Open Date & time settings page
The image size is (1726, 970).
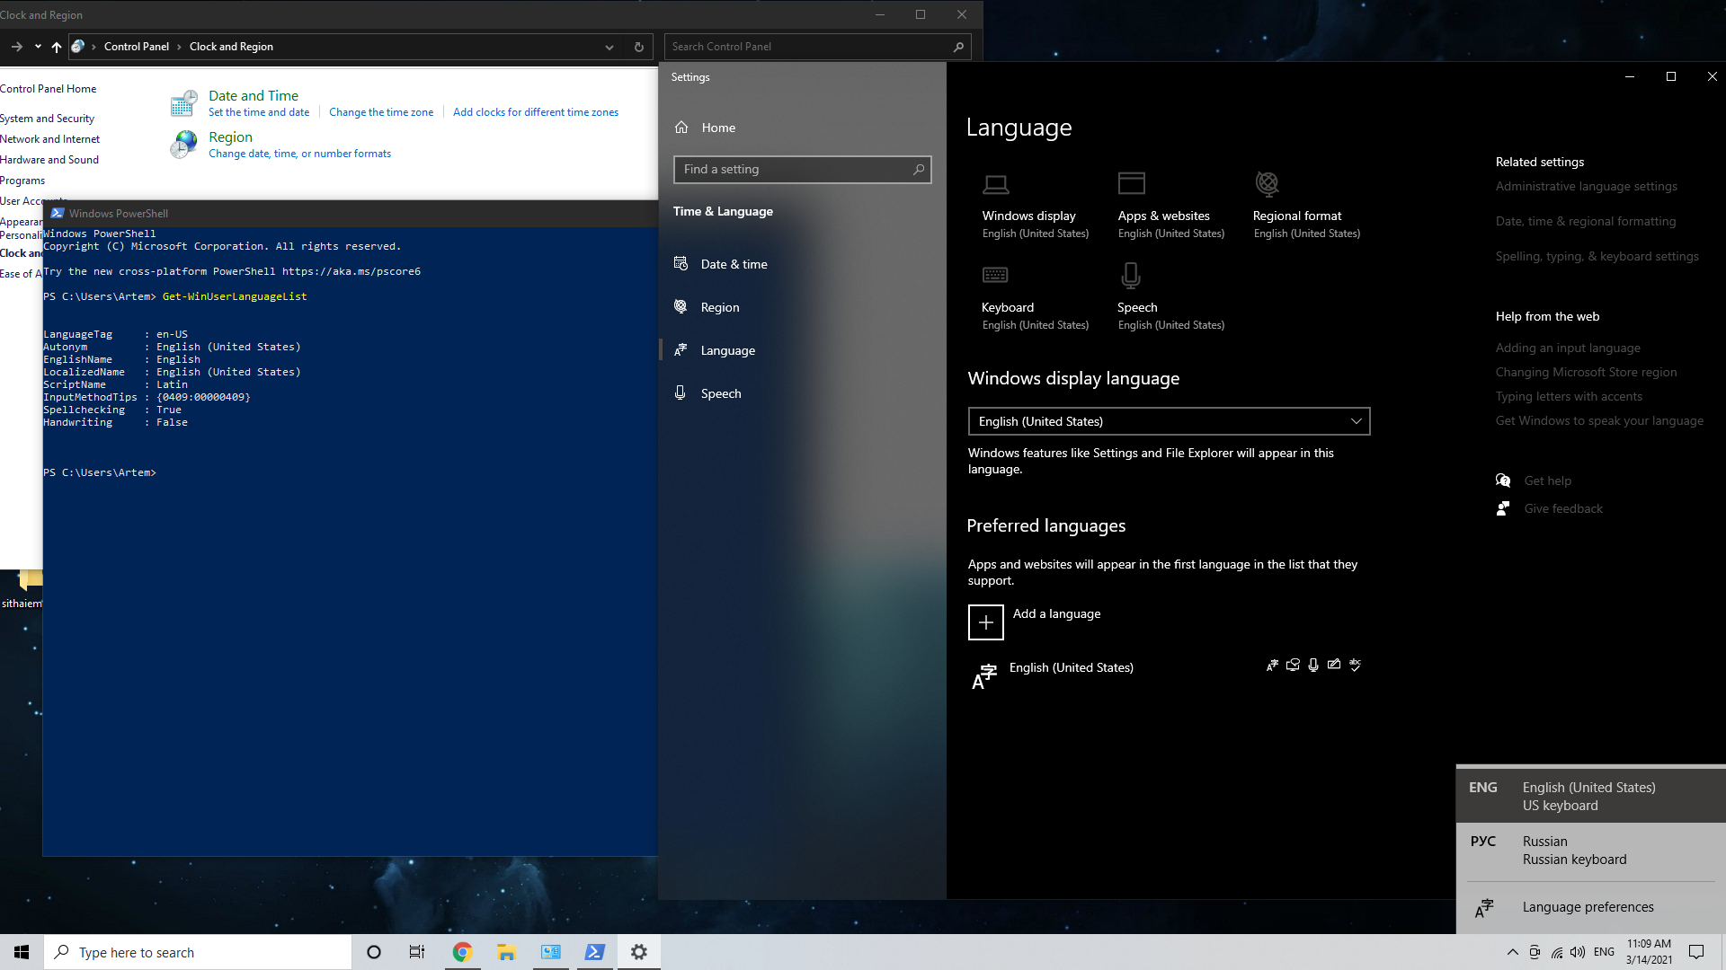tap(802, 264)
